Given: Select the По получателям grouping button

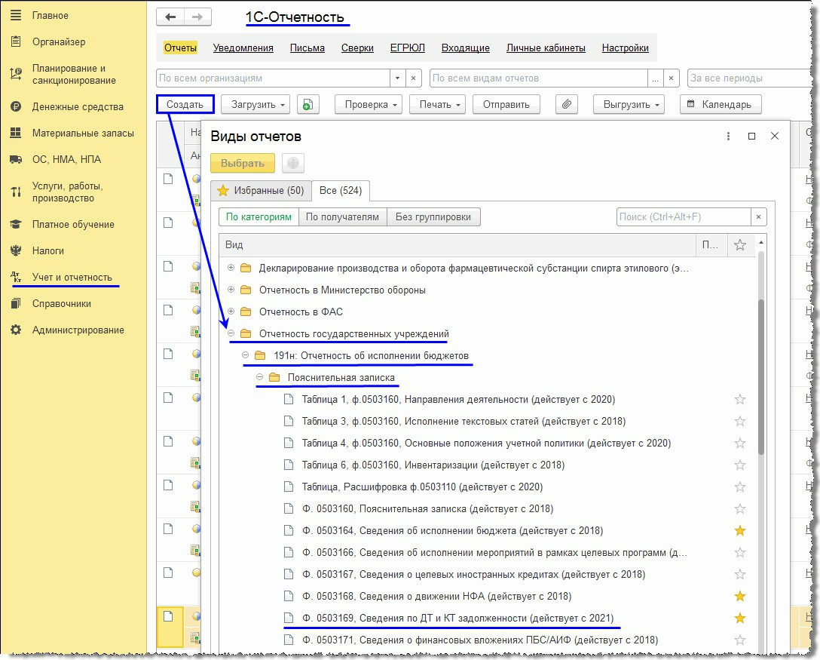Looking at the screenshot, I should pos(342,216).
